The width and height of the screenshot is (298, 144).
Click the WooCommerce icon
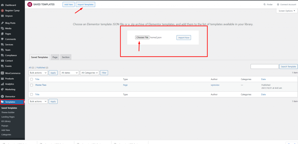click(2, 73)
